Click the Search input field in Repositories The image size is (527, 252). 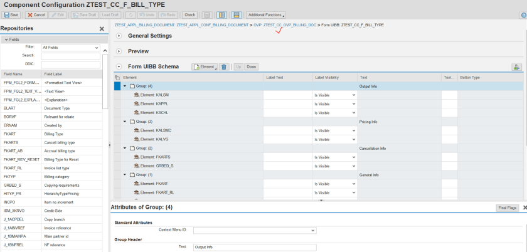pos(70,55)
